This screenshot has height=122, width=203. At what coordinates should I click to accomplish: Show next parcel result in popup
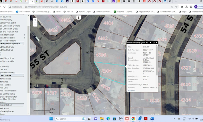pos(150,43)
